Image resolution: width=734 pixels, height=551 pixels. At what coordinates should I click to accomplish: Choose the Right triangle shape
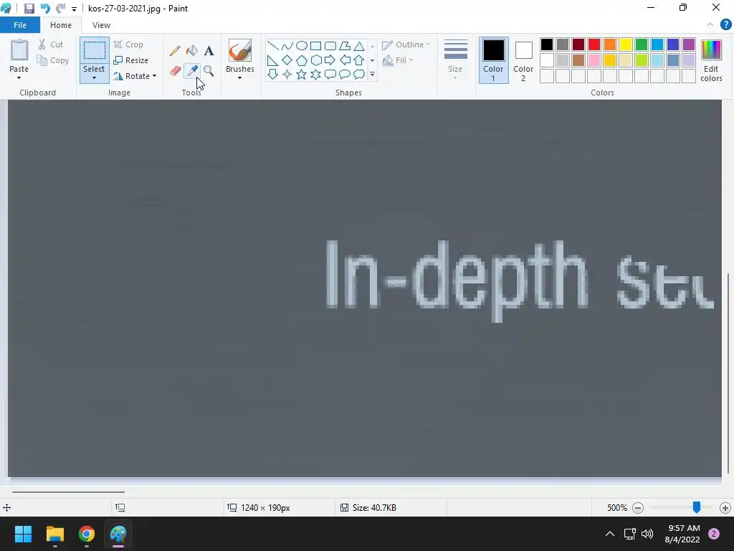click(272, 60)
